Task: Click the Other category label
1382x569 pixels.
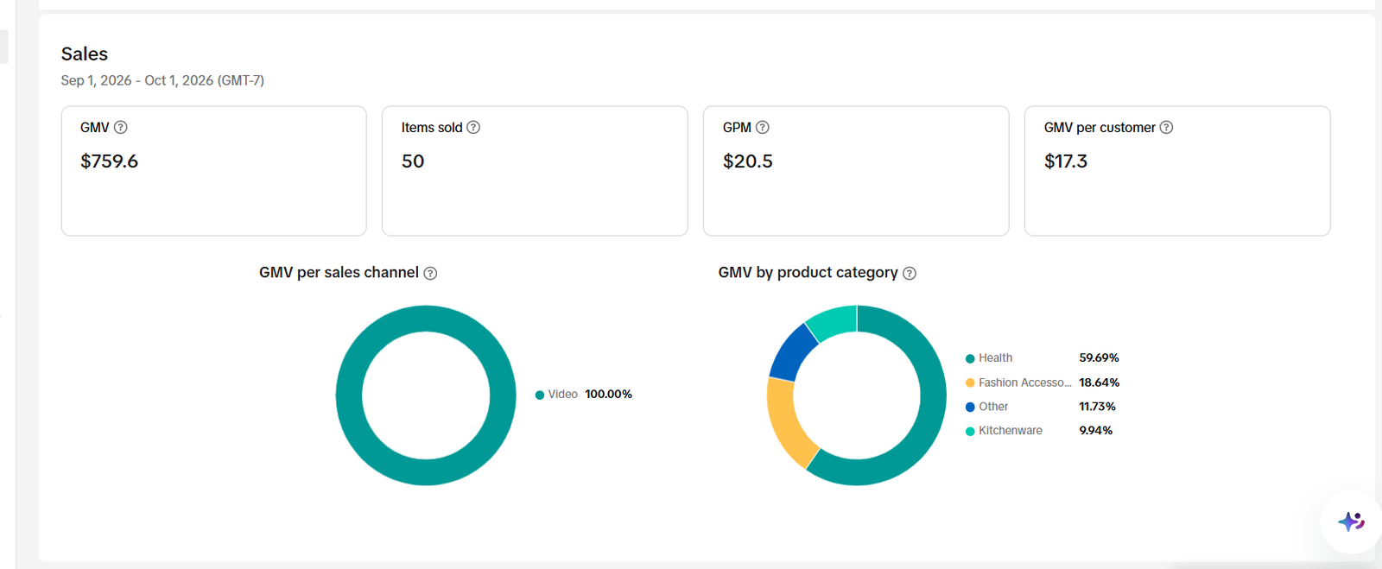Action: tap(993, 407)
